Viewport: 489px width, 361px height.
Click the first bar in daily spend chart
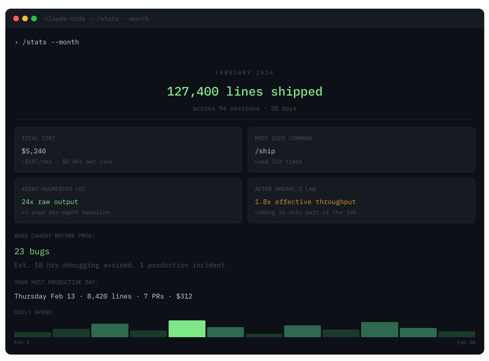(33, 335)
